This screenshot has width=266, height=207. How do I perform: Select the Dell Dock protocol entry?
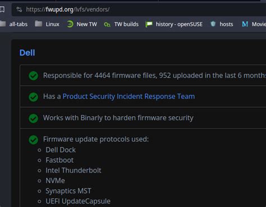61,150
